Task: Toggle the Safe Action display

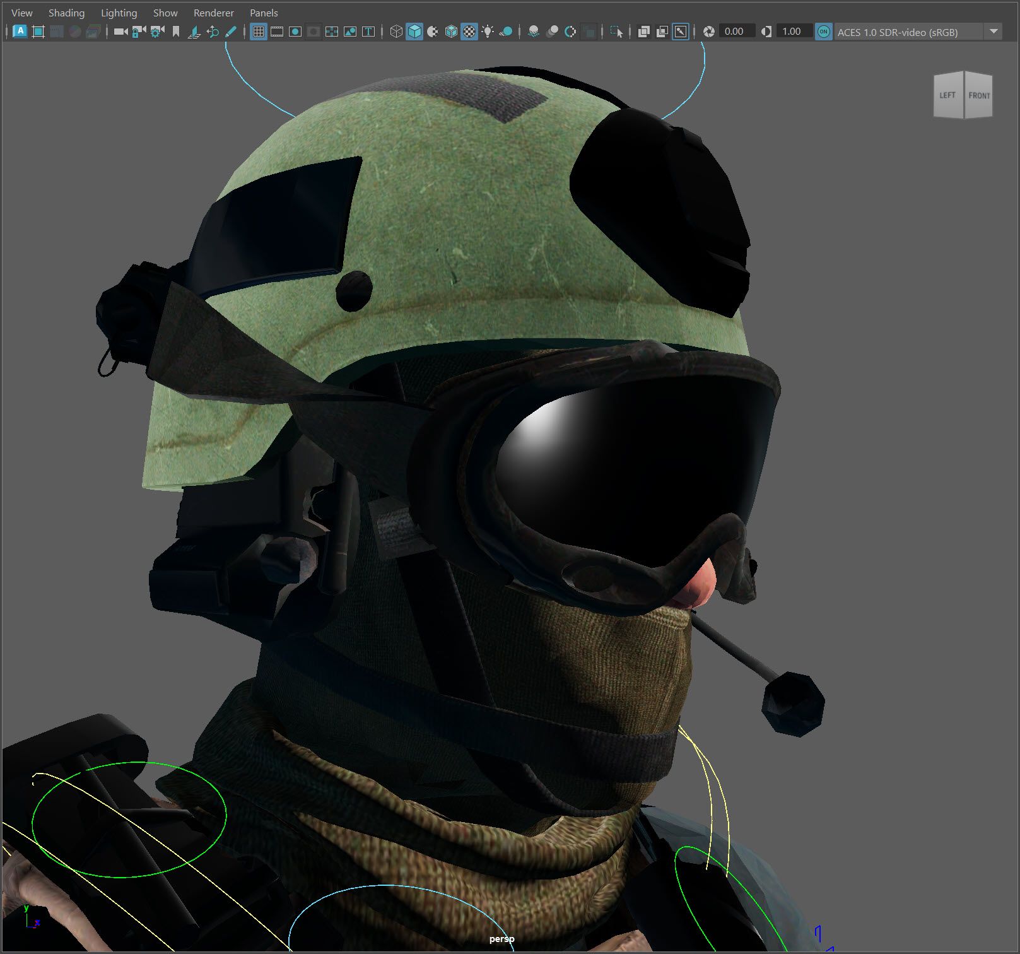Action: coord(350,31)
